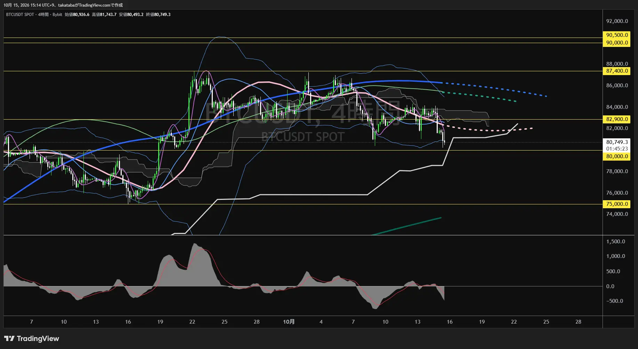Click the 78,000.0 price axis tick
This screenshot has width=638, height=349.
[617, 171]
